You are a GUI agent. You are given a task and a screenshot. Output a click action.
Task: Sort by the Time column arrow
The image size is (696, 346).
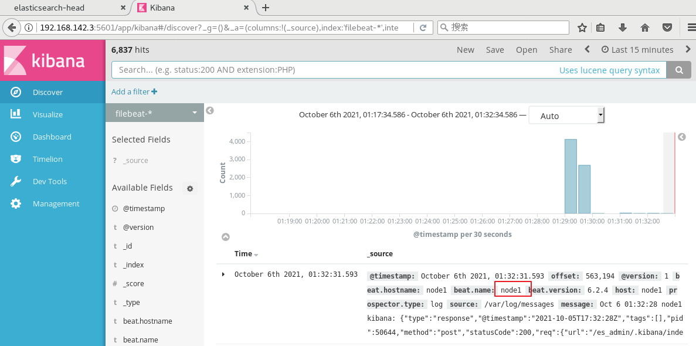(x=256, y=255)
